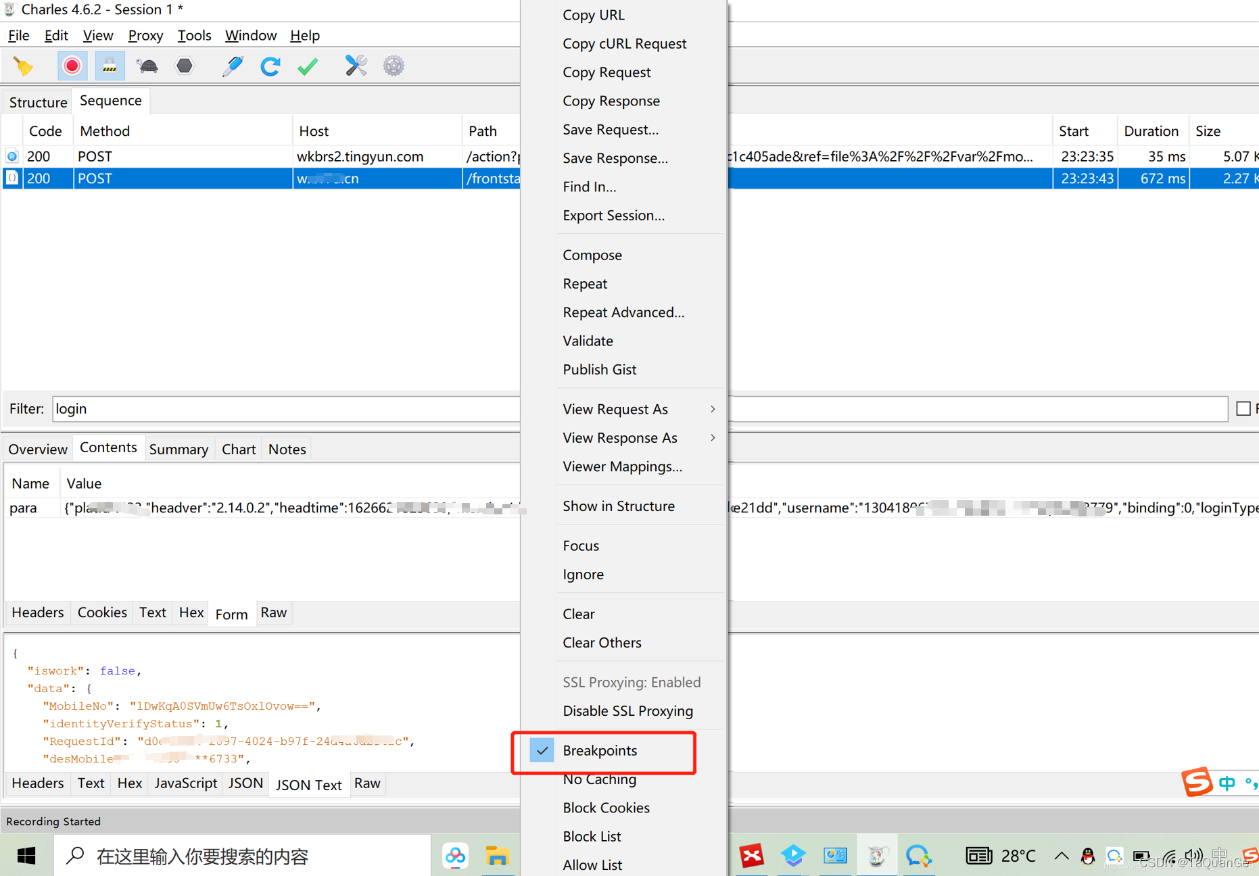Select response JavaScript tab

186,783
